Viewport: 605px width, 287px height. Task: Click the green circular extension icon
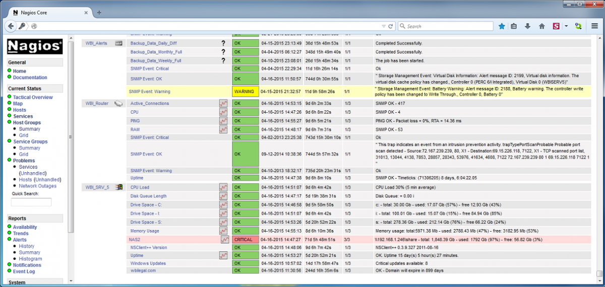coord(578,26)
